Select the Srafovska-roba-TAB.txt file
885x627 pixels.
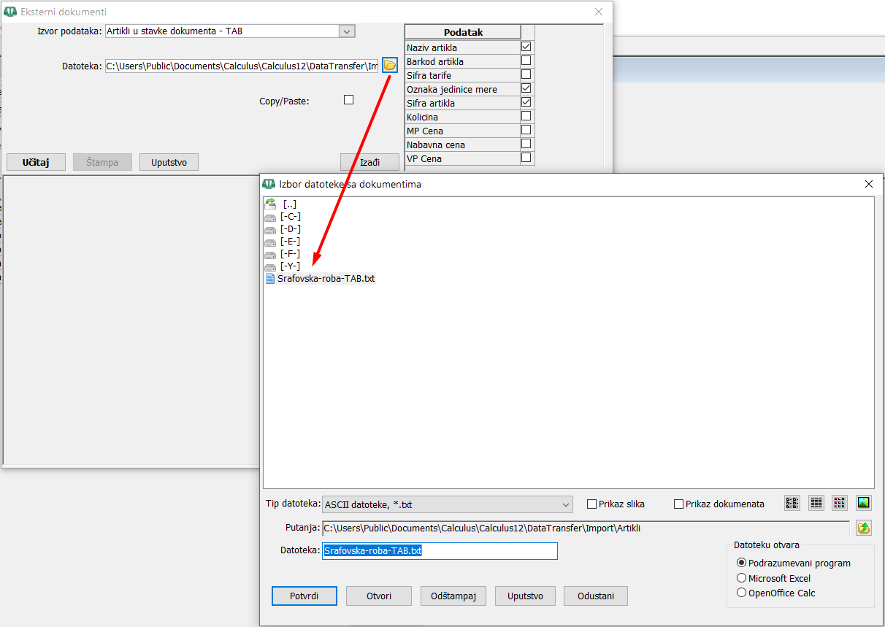(x=326, y=278)
